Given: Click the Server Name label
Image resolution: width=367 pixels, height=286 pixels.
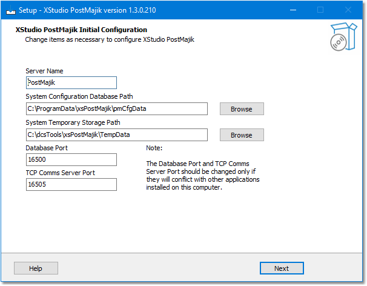Looking at the screenshot, I should click(44, 71).
